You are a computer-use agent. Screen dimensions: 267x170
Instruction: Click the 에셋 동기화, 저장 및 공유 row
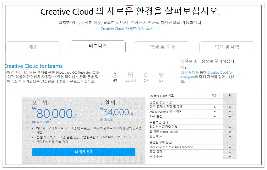(193, 107)
